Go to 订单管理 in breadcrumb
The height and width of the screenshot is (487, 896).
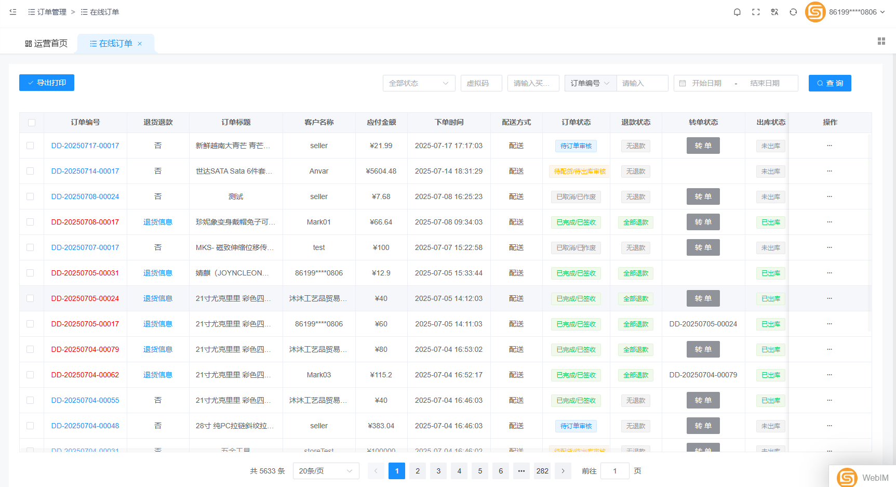tap(51, 12)
